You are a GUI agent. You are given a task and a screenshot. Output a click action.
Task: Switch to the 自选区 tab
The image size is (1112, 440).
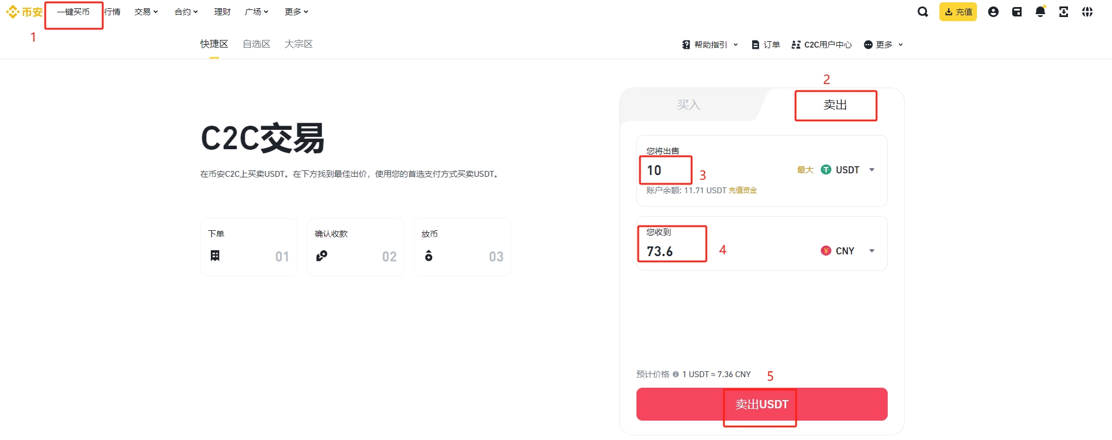[x=257, y=44]
